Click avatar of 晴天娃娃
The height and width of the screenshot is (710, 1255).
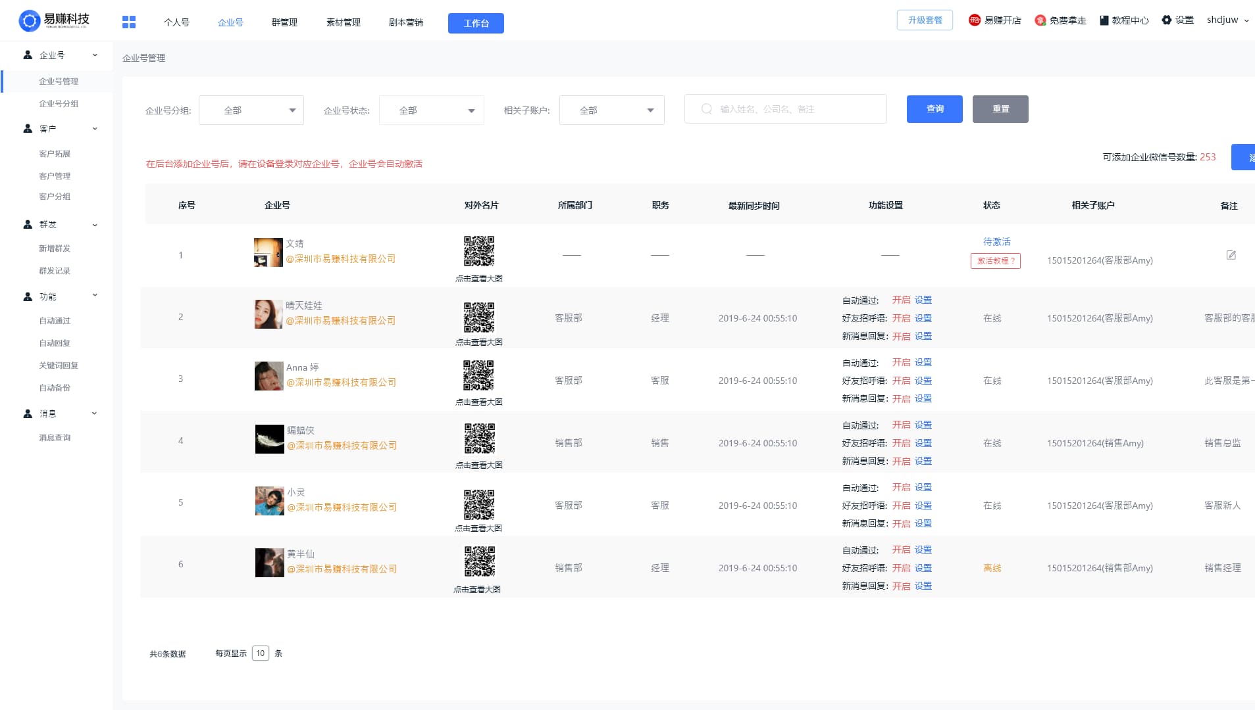pos(269,314)
